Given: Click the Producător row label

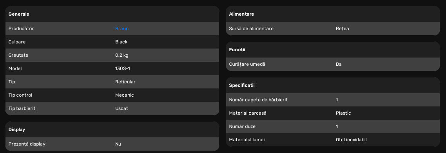Looking at the screenshot, I should (21, 29).
